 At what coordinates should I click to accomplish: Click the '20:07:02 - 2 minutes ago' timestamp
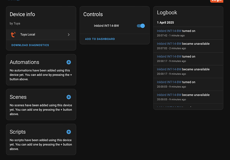(171, 48)
